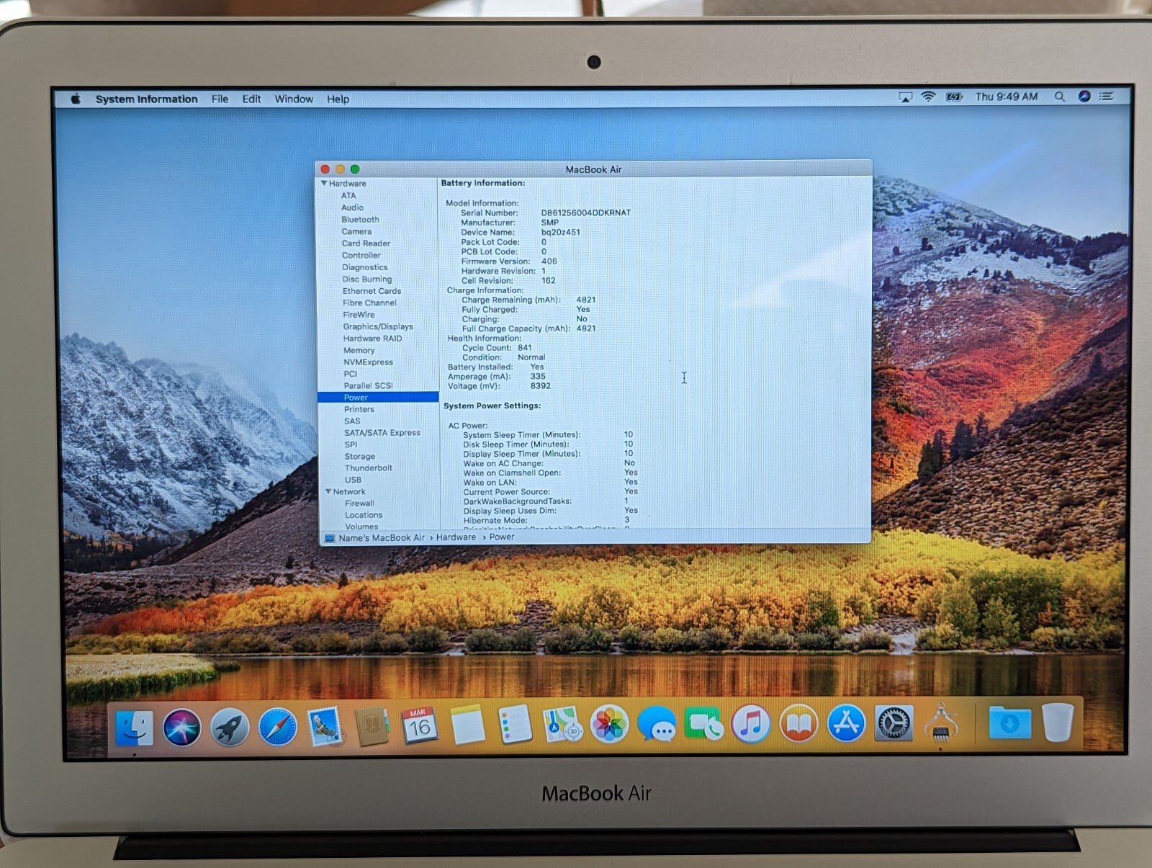Screen dimensions: 1152x868
Task: Select Disc Burning in the sidebar
Action: click(x=367, y=279)
